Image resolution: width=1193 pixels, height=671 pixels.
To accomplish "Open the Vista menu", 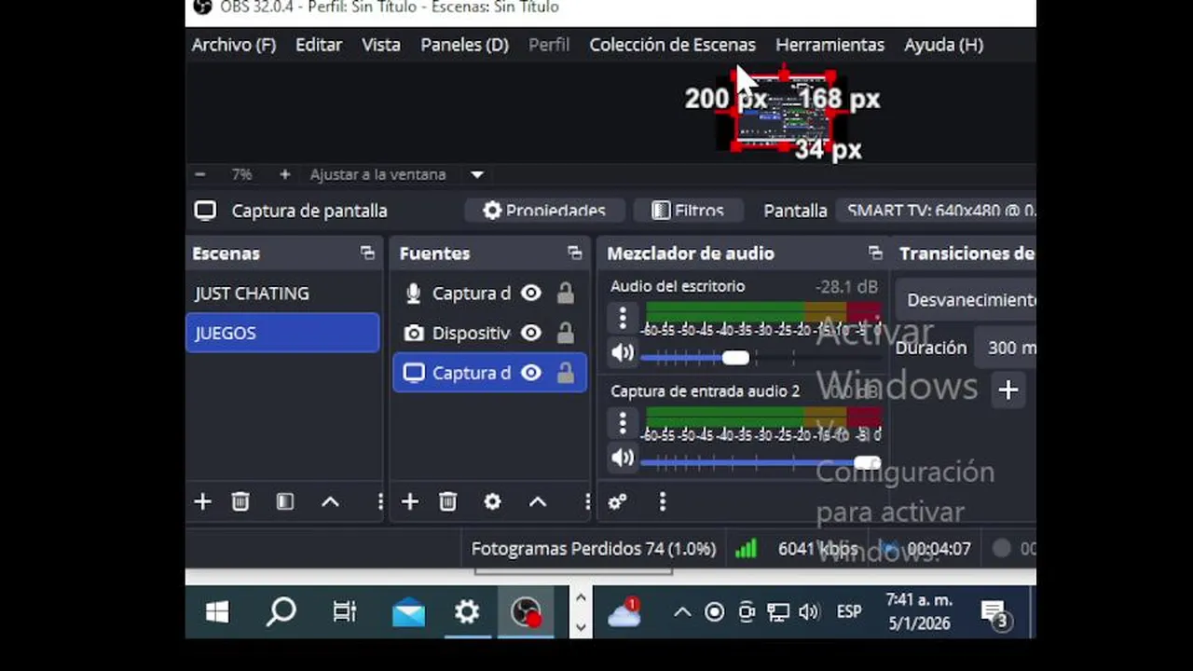I will tap(381, 45).
